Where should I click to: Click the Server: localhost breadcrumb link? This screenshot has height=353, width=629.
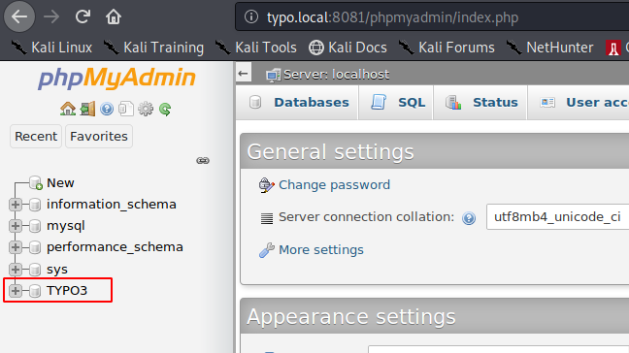336,75
